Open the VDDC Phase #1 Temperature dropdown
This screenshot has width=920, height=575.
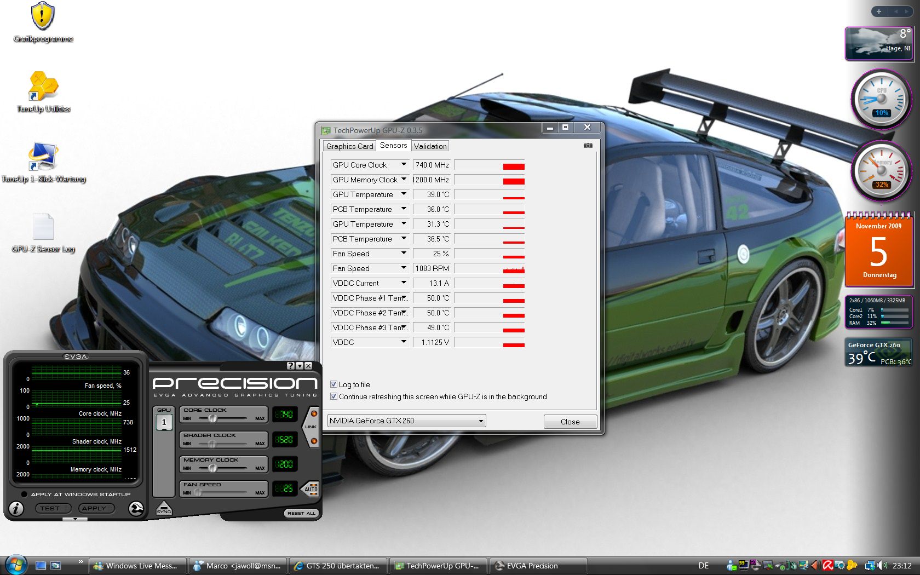point(404,297)
